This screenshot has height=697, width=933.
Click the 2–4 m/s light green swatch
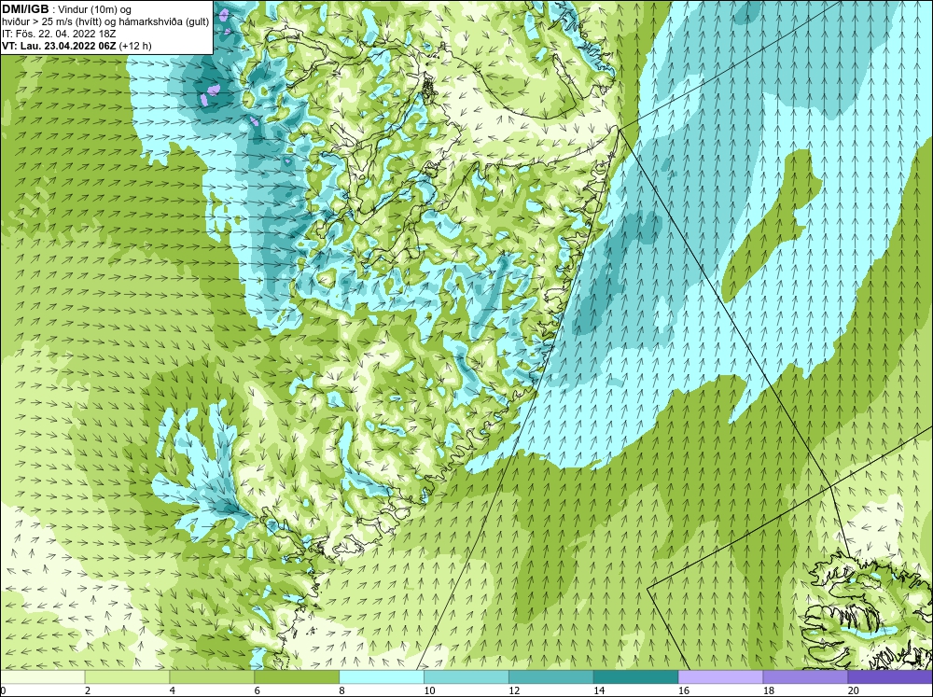127,677
